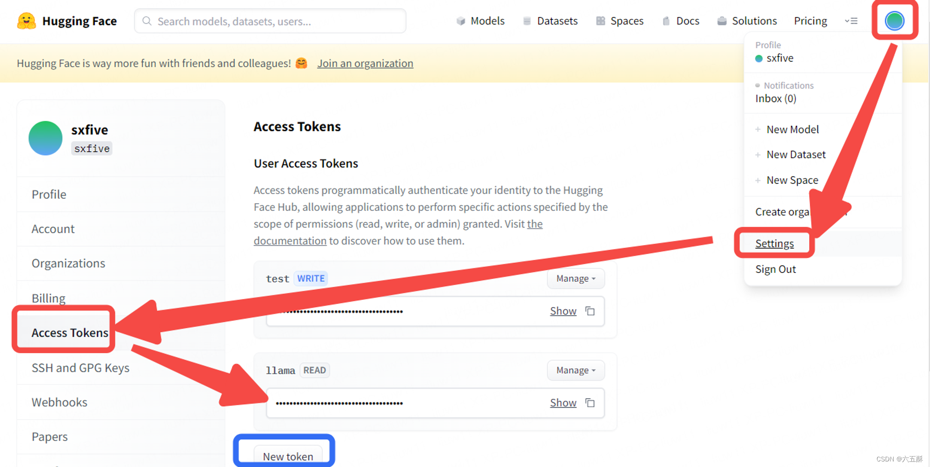Click the Docs icon in navbar
Viewport: 930px width, 467px height.
666,21
